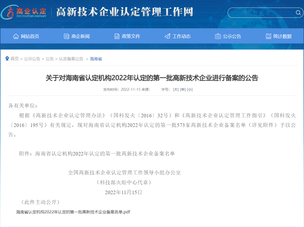Click the home icon beside 网站首页

[16, 36]
